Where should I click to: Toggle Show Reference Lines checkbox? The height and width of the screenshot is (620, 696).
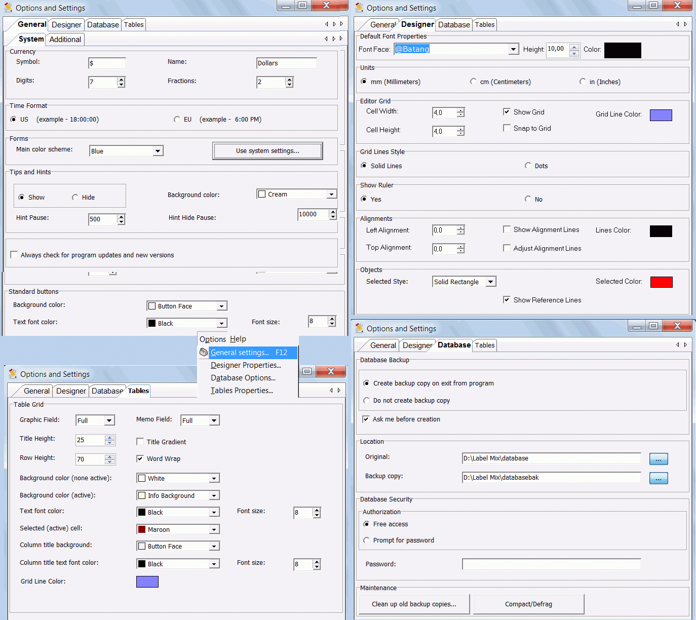pyautogui.click(x=507, y=300)
